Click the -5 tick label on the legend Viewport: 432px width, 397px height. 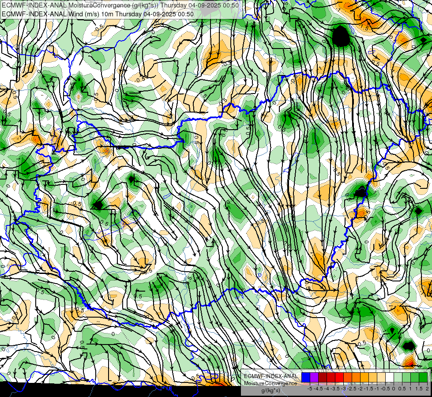pyautogui.click(x=310, y=389)
